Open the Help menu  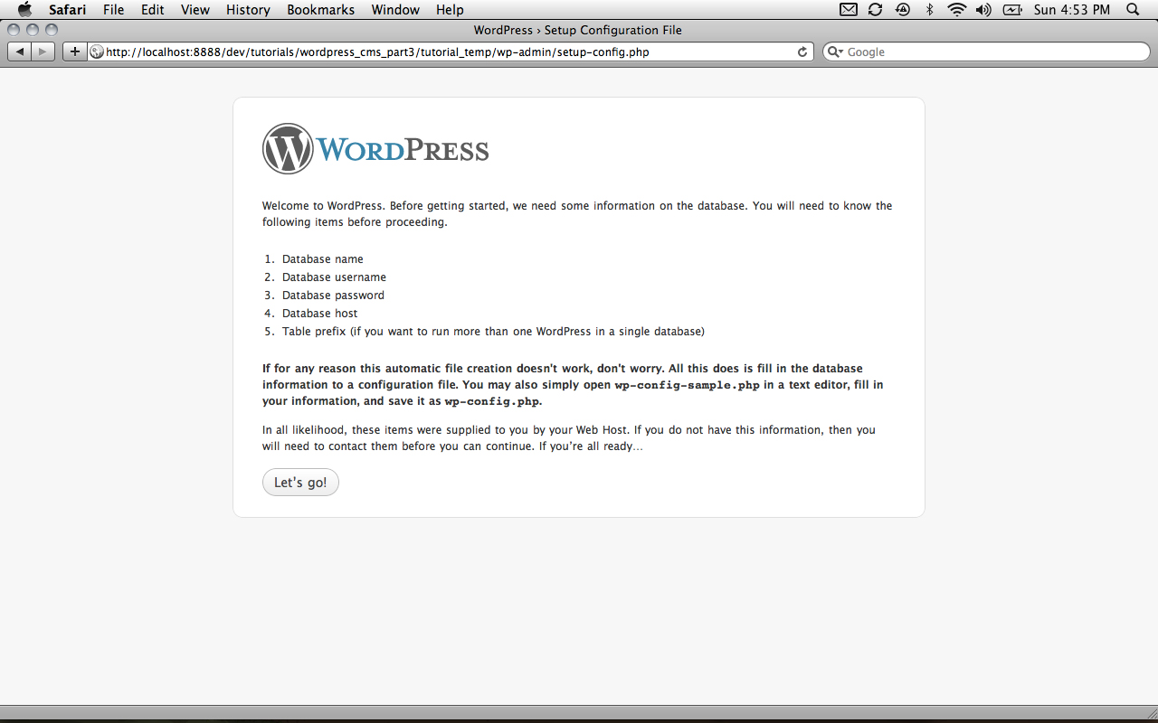(450, 10)
